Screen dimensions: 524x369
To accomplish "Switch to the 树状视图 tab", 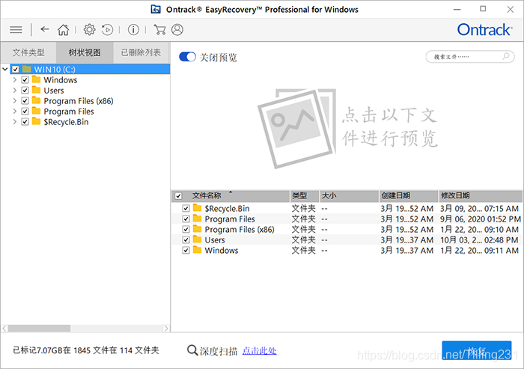I will [x=85, y=52].
